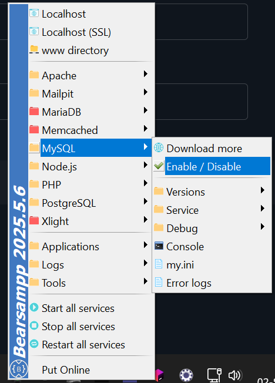Click the red Xlight folder icon
Image resolution: width=275 pixels, height=383 pixels.
pyautogui.click(x=34, y=221)
